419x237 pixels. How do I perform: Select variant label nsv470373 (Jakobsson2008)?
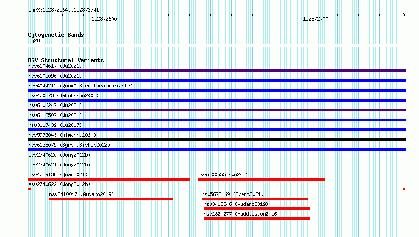tap(64, 95)
